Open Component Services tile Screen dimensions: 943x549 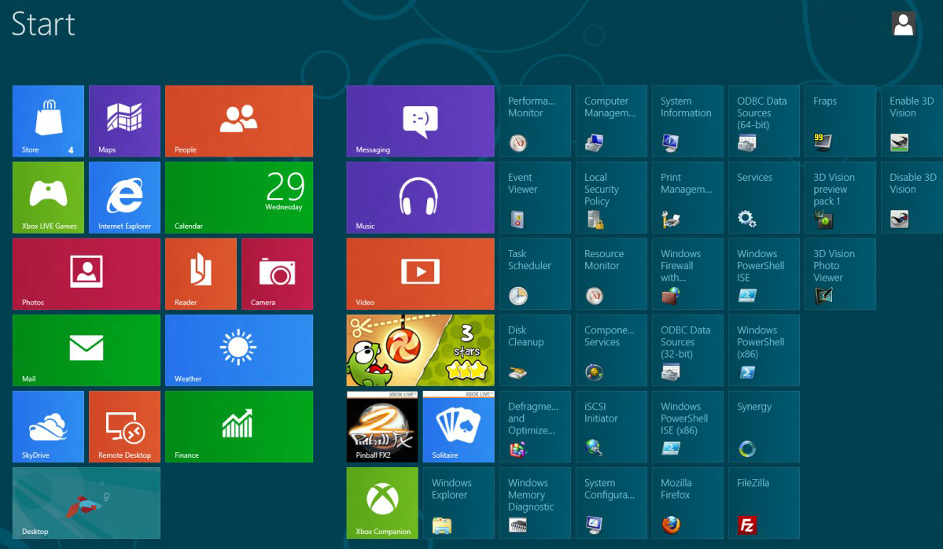[x=611, y=350]
